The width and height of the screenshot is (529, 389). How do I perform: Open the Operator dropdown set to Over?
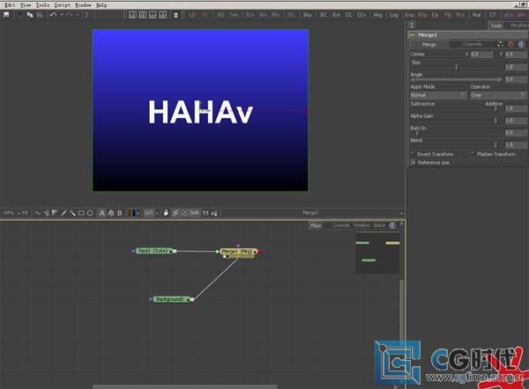(498, 95)
